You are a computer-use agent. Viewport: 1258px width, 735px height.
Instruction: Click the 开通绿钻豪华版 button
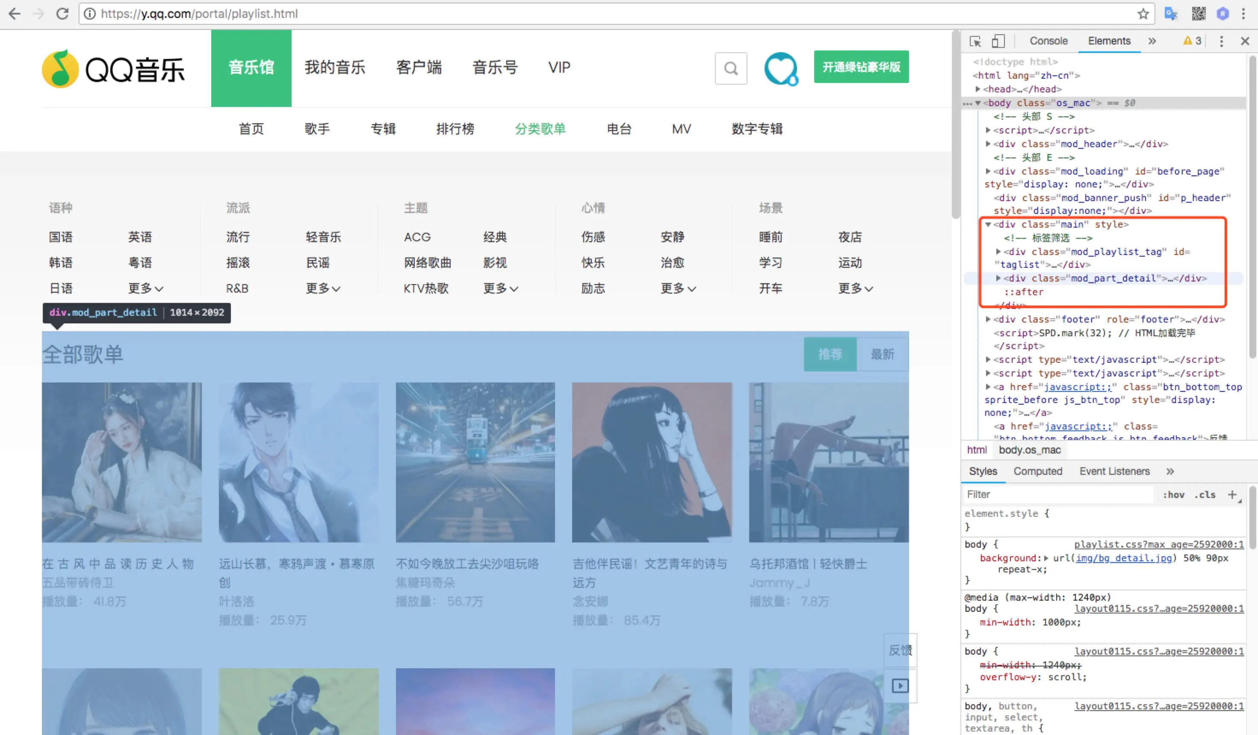(x=861, y=66)
